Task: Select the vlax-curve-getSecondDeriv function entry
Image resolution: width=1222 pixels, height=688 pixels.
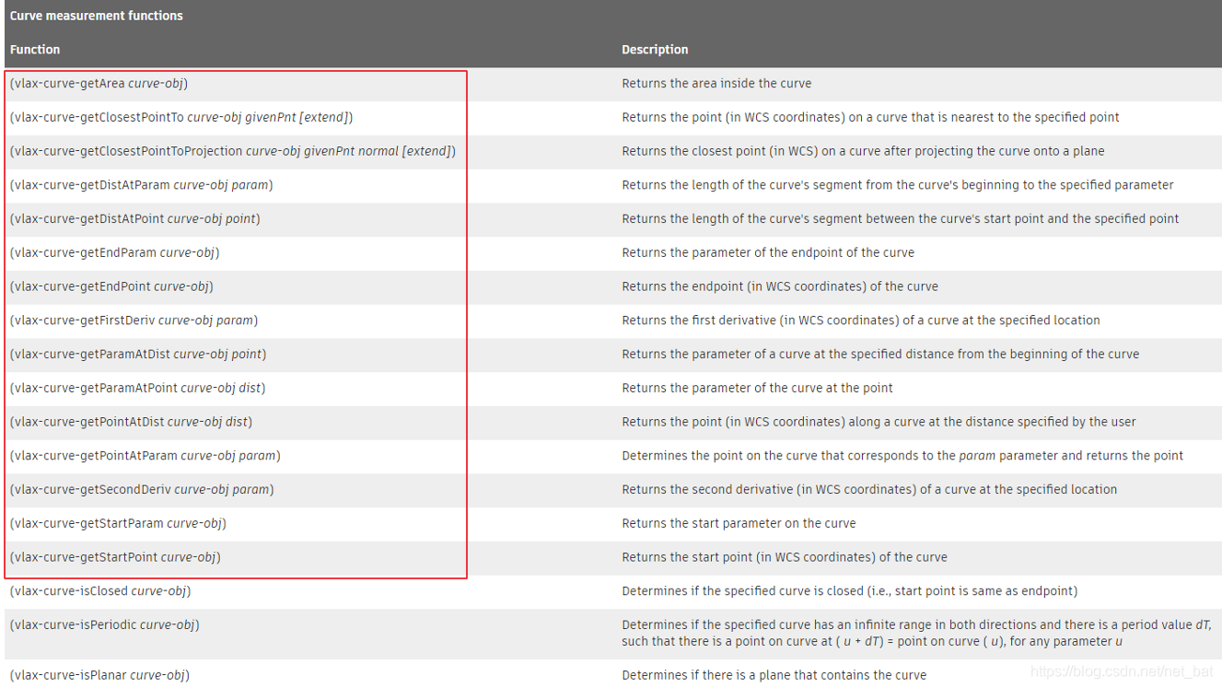Action: [142, 490]
